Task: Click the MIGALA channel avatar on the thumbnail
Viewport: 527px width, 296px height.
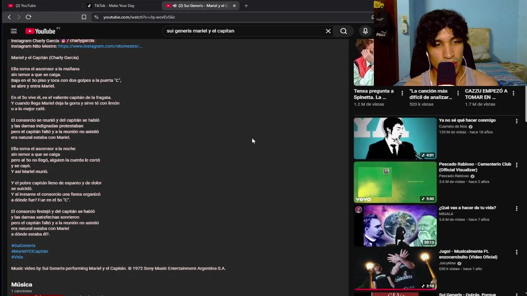Action: tap(359, 210)
